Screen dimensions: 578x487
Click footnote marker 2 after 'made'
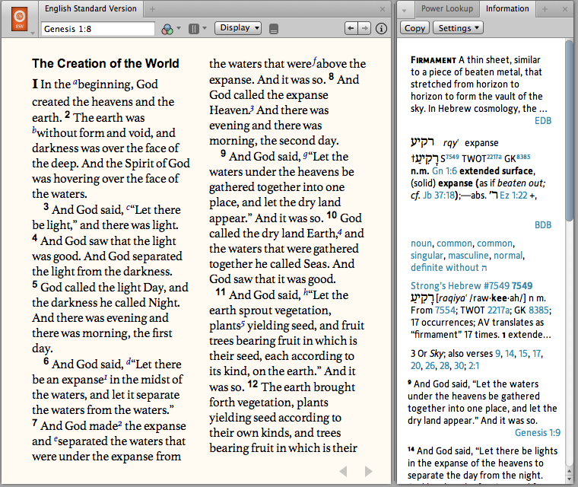tap(120, 424)
